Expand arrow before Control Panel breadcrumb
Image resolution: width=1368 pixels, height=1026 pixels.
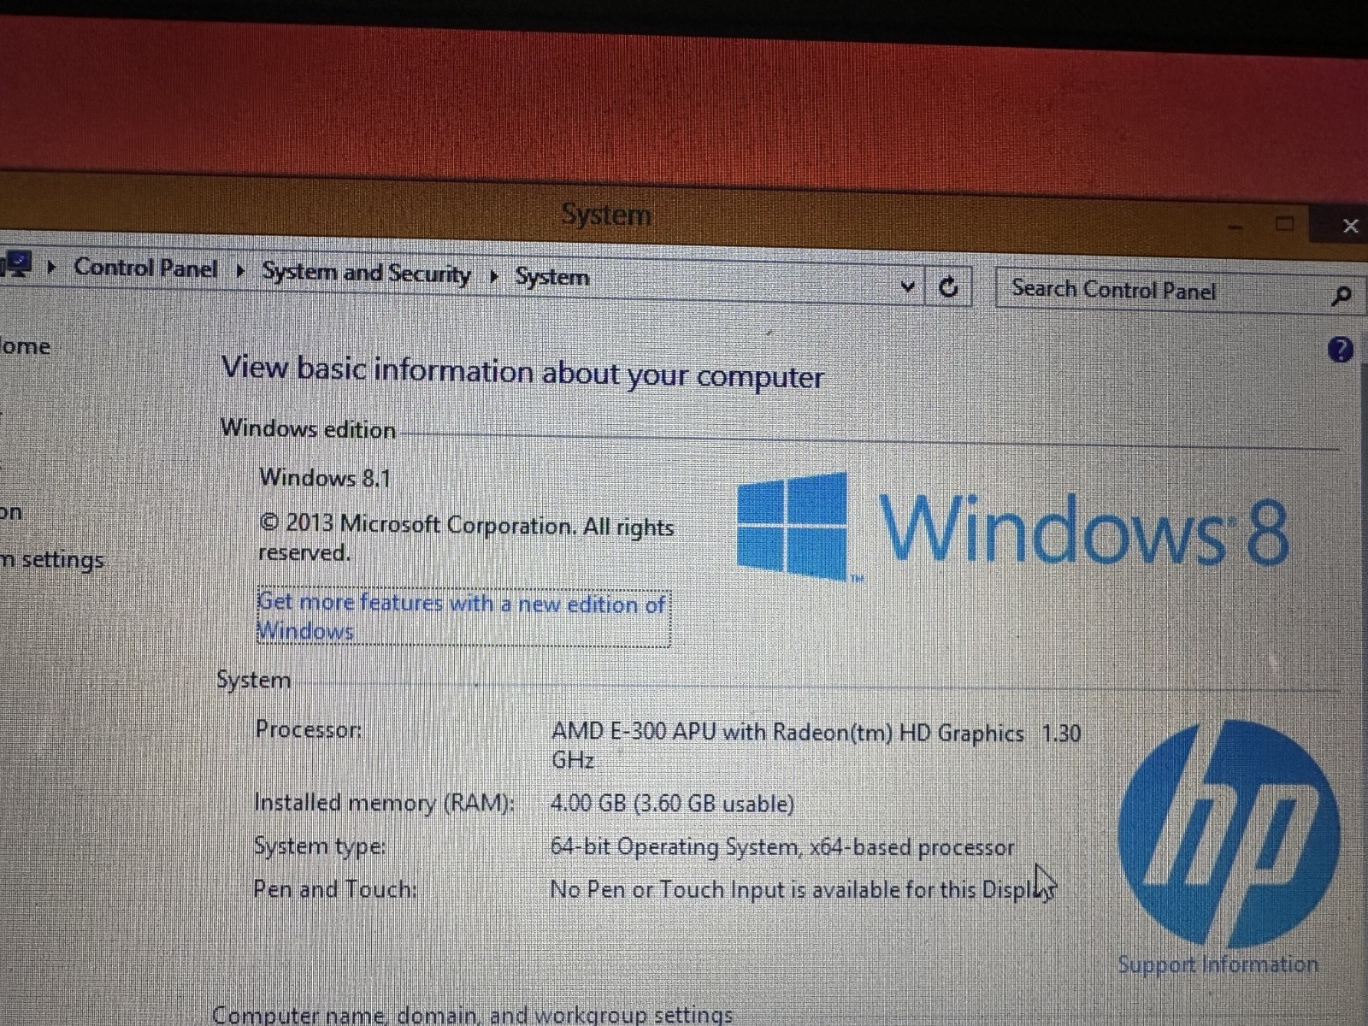(x=51, y=267)
